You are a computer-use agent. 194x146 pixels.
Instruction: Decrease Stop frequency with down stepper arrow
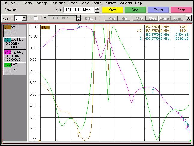click(x=97, y=11)
